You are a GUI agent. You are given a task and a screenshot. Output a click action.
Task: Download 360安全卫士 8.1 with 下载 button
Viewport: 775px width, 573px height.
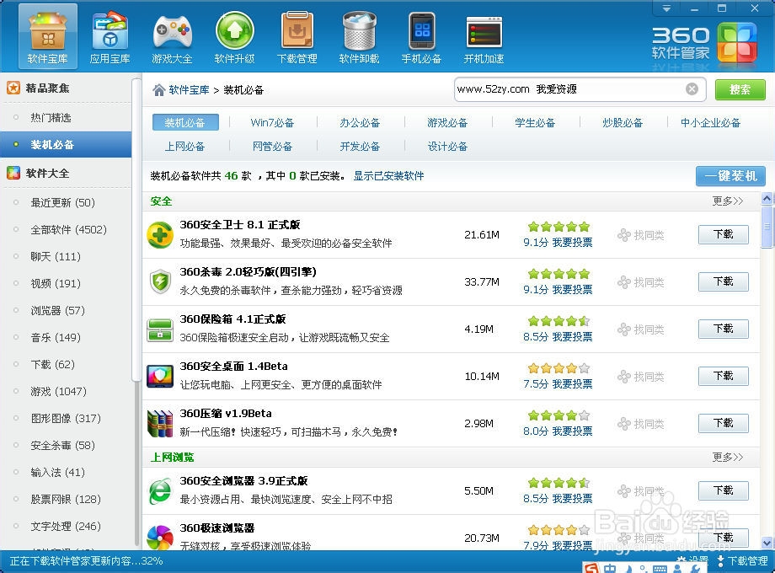point(723,234)
